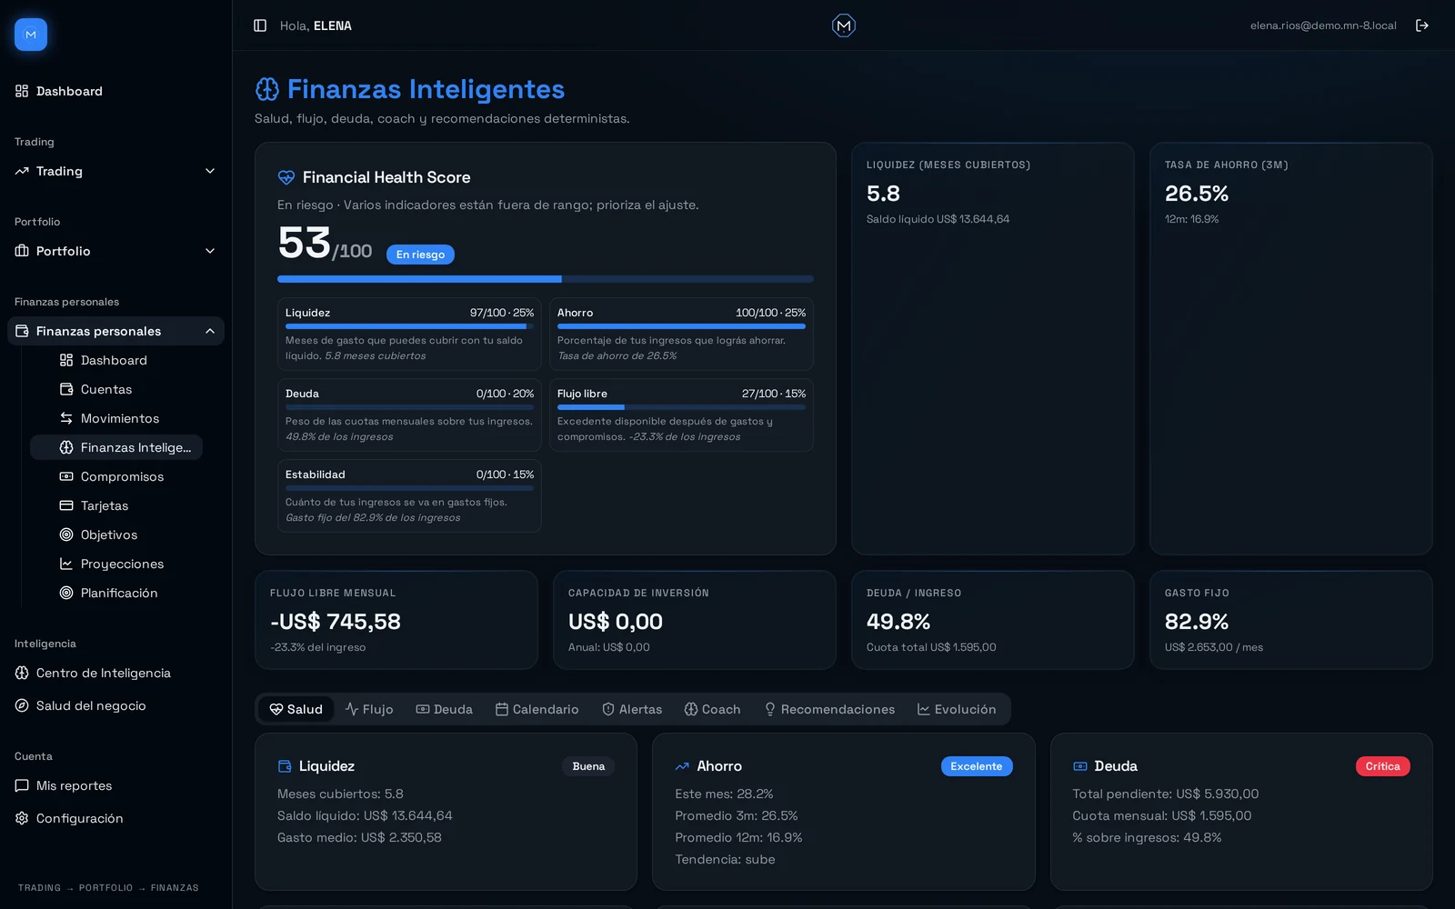Viewport: 1455px width, 909px height.
Task: Click the trending-up icon on Ahorro card
Action: [682, 766]
